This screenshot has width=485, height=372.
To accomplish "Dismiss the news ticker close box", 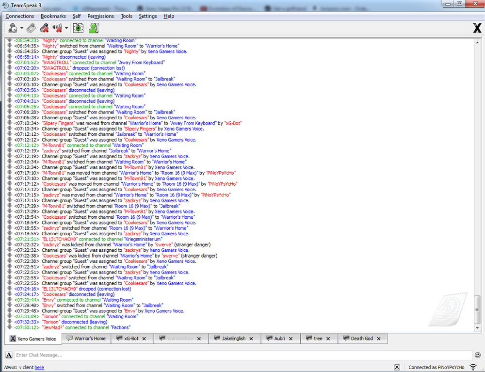I will point(397,367).
